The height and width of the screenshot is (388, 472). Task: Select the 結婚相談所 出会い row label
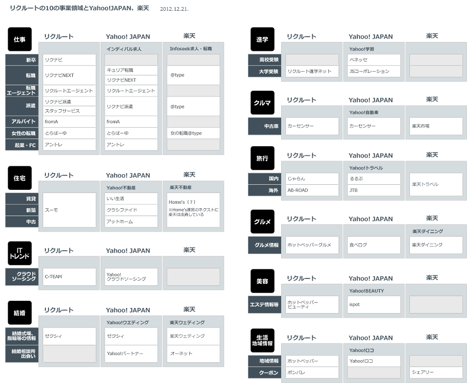[x=22, y=354]
